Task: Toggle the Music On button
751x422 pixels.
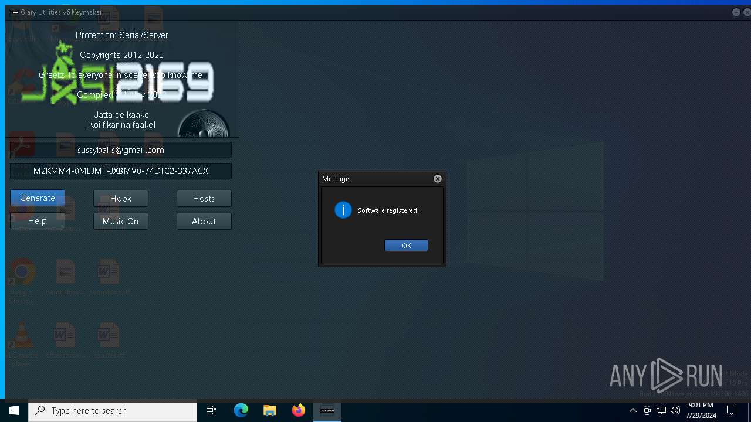Action: [x=121, y=221]
